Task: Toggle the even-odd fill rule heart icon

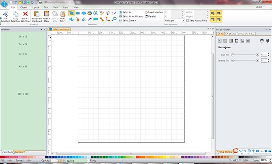Action: coord(262,41)
